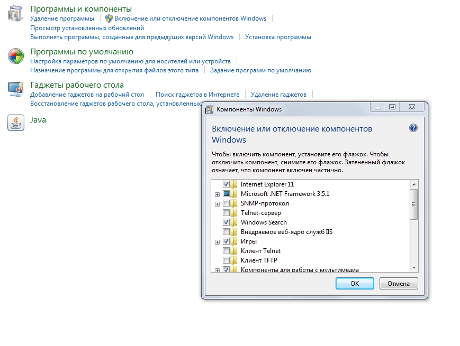Expand the Microsoft .NET Framework 3.5.1 node

(x=217, y=195)
